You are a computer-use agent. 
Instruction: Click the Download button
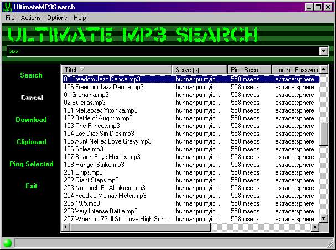pyautogui.click(x=31, y=120)
